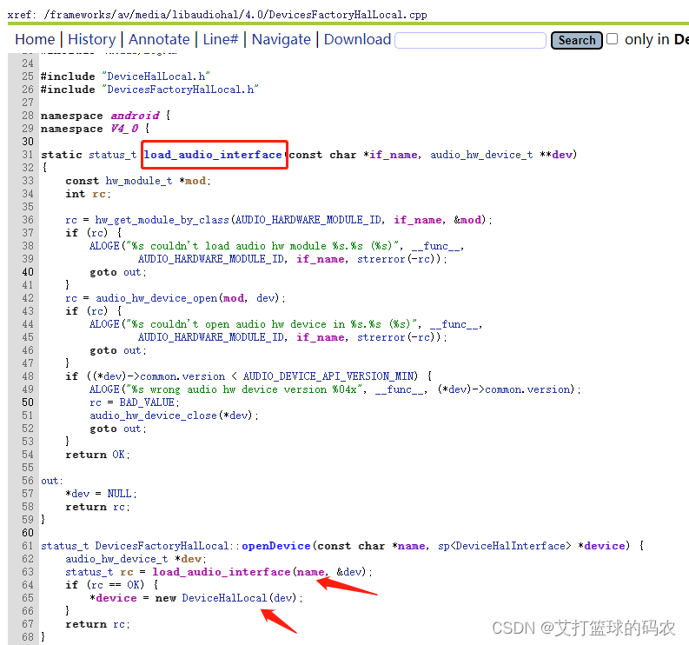Click goto out target on line 40

[x=132, y=272]
